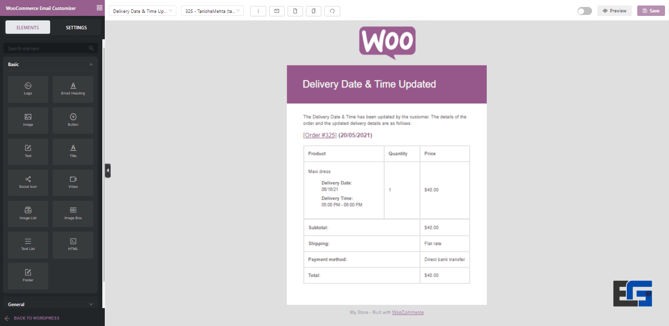Switch to the Elements tab
This screenshot has height=326, width=669.
click(x=28, y=27)
